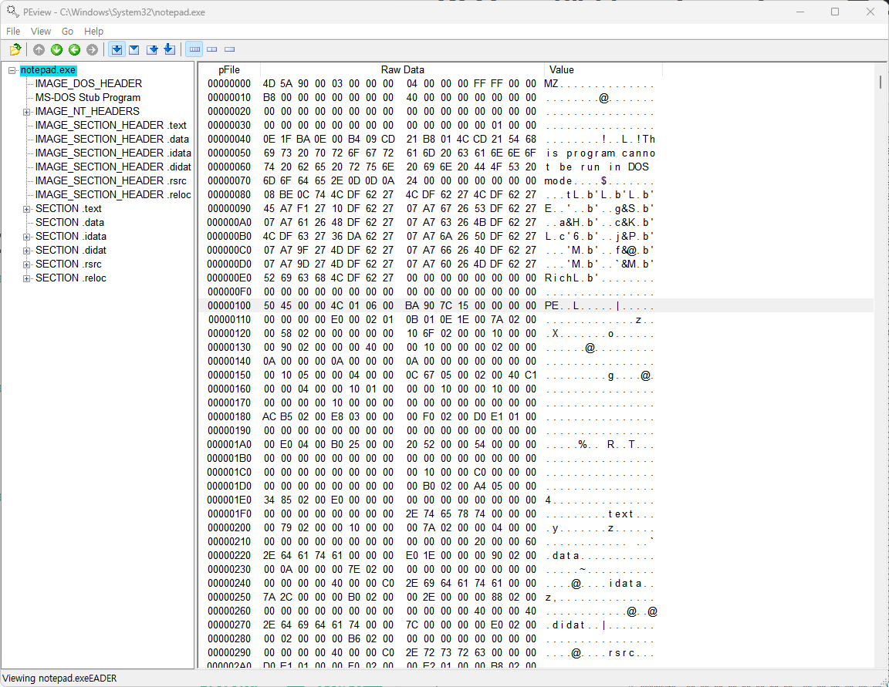Click the Raw Data column header
The image size is (889, 687).
click(x=403, y=69)
